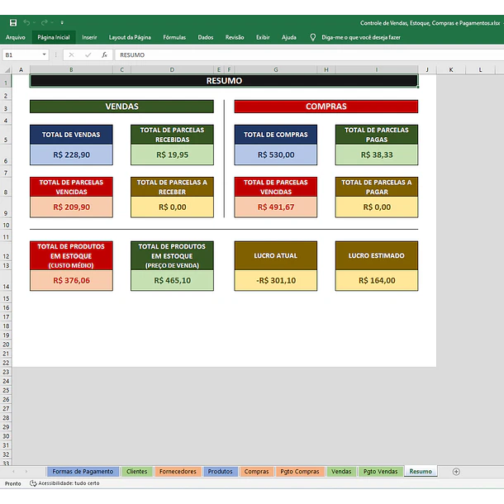Click the New Sheet plus icon
This screenshot has width=504, height=504.
(456, 472)
